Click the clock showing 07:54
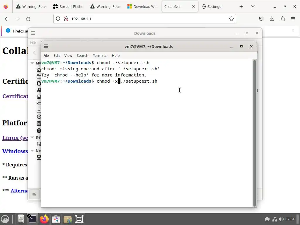The width and height of the screenshot is (300, 225). tap(290, 219)
